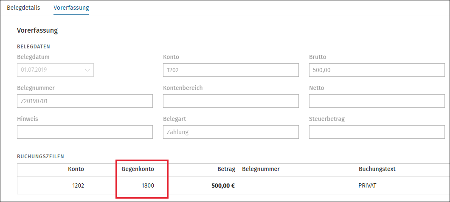Click the empty Steuerbetrag field

[x=377, y=132]
